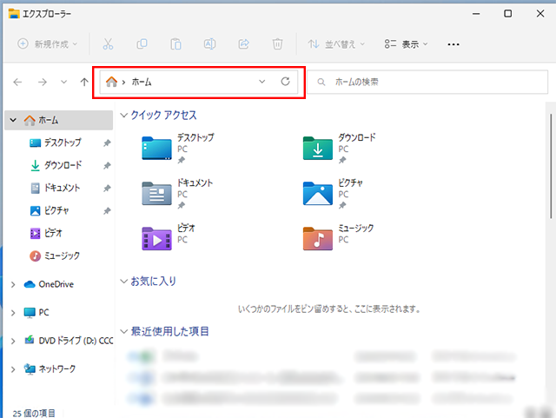Go up one level with up arrow
This screenshot has width=556, height=418.
(84, 83)
